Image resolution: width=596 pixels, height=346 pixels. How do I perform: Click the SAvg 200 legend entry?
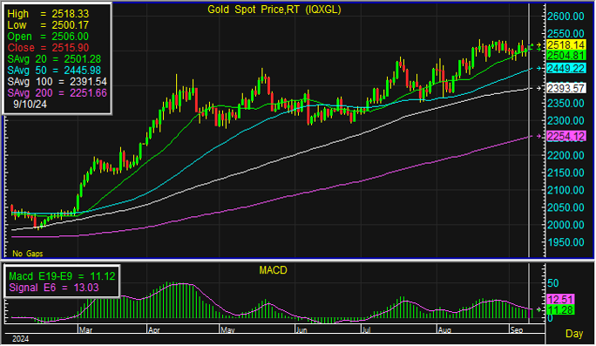tap(57, 92)
